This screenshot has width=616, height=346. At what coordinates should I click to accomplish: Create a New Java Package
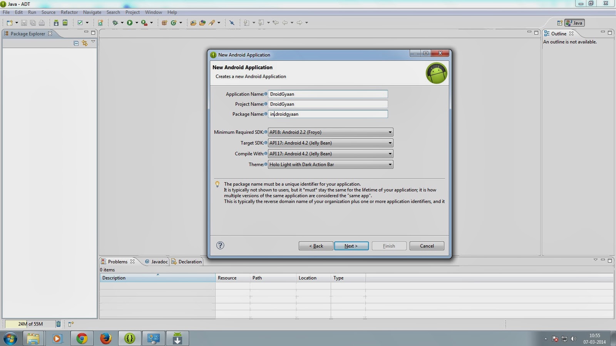(164, 23)
